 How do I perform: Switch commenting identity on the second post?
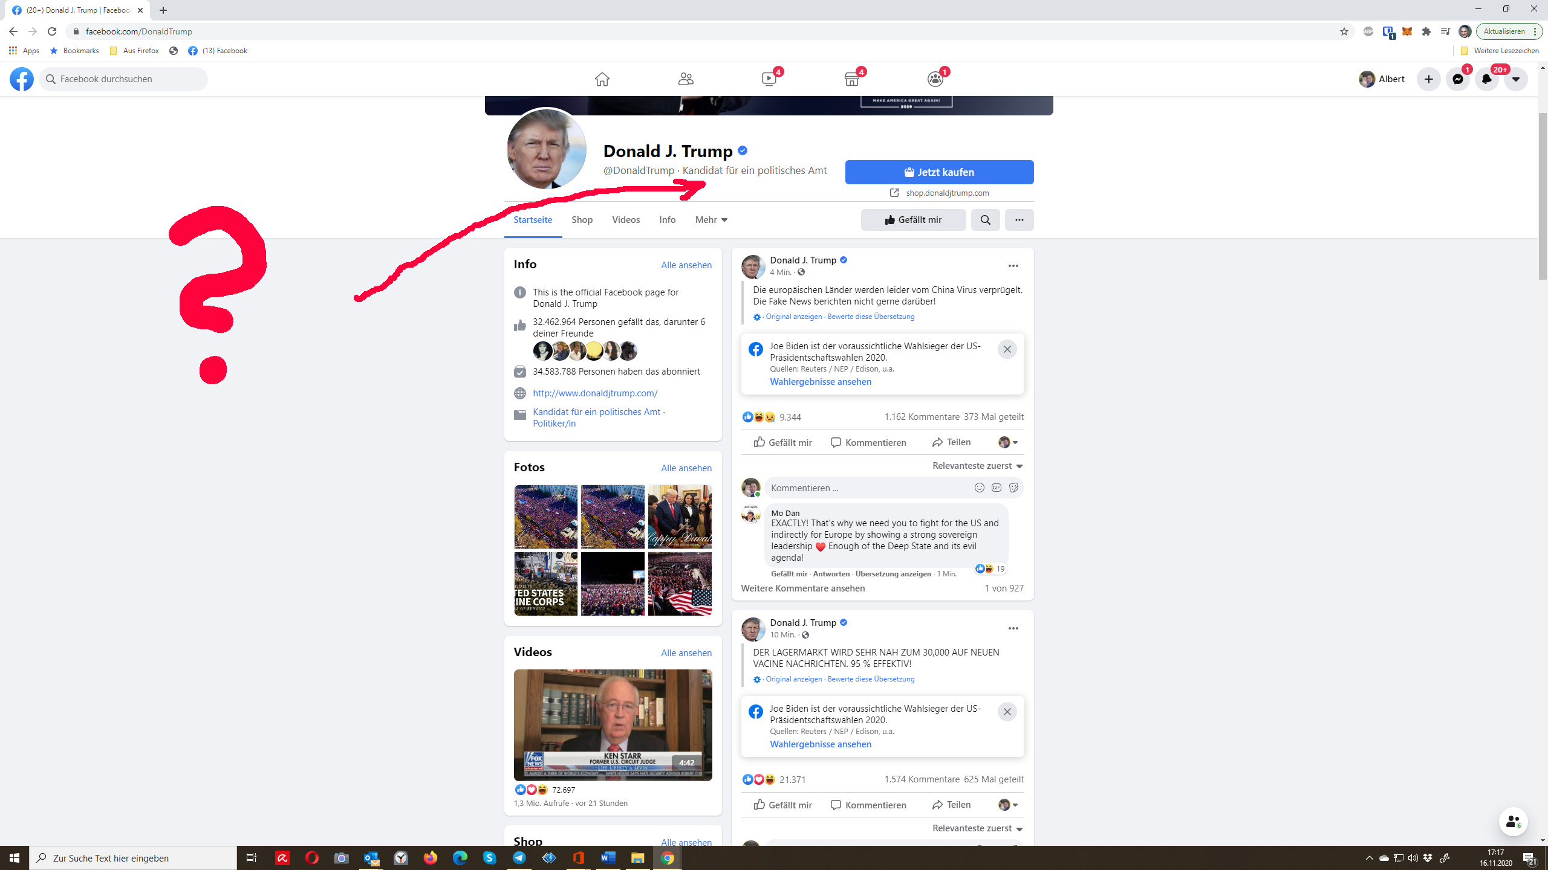pyautogui.click(x=1008, y=805)
